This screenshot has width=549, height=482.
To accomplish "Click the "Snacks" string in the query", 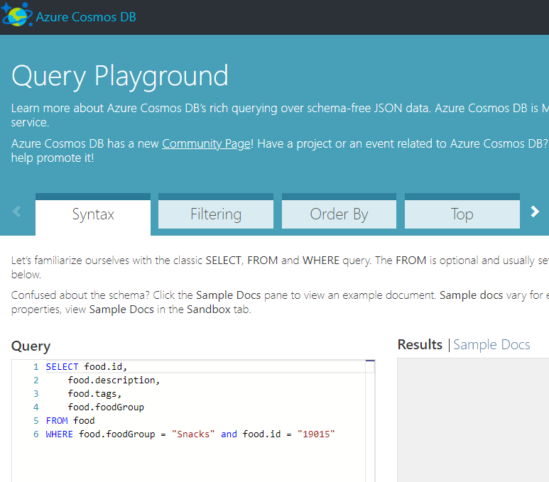I will click(193, 434).
